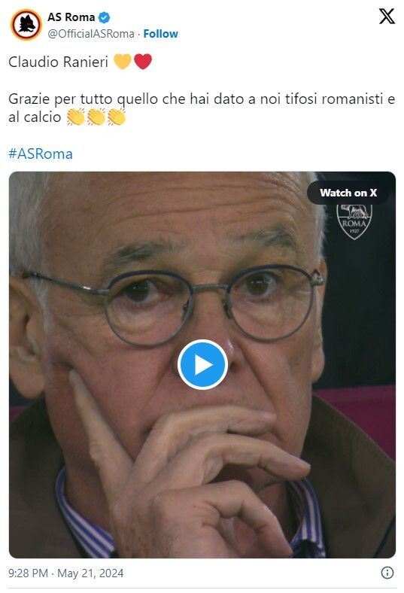Click the 9:28 PM timestamp
This screenshot has width=404, height=593.
pyautogui.click(x=28, y=573)
